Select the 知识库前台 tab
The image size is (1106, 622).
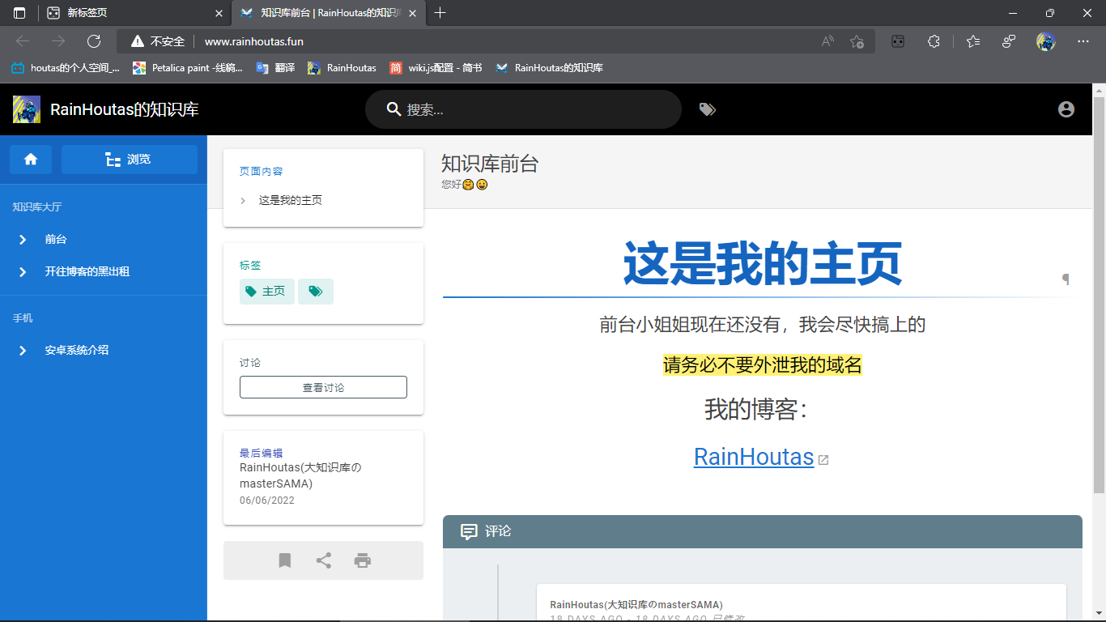(x=330, y=13)
